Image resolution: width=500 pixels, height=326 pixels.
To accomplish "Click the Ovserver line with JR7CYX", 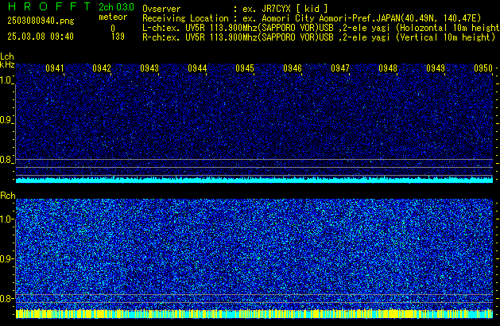I will 235,9.
